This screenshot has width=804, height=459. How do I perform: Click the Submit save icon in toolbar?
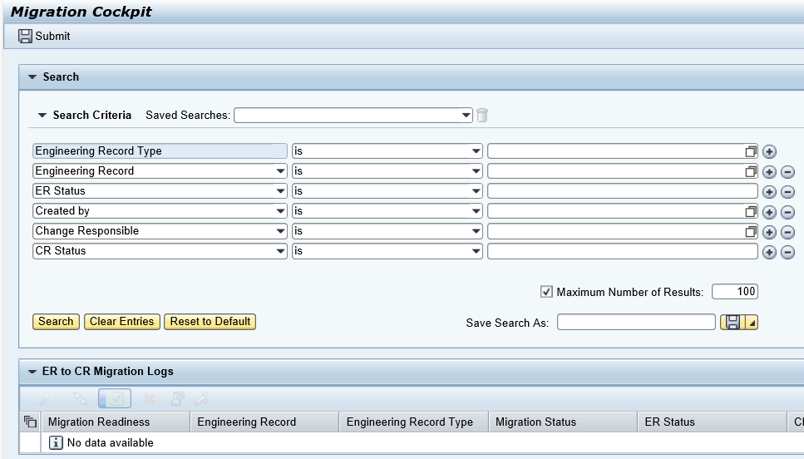[x=25, y=37]
